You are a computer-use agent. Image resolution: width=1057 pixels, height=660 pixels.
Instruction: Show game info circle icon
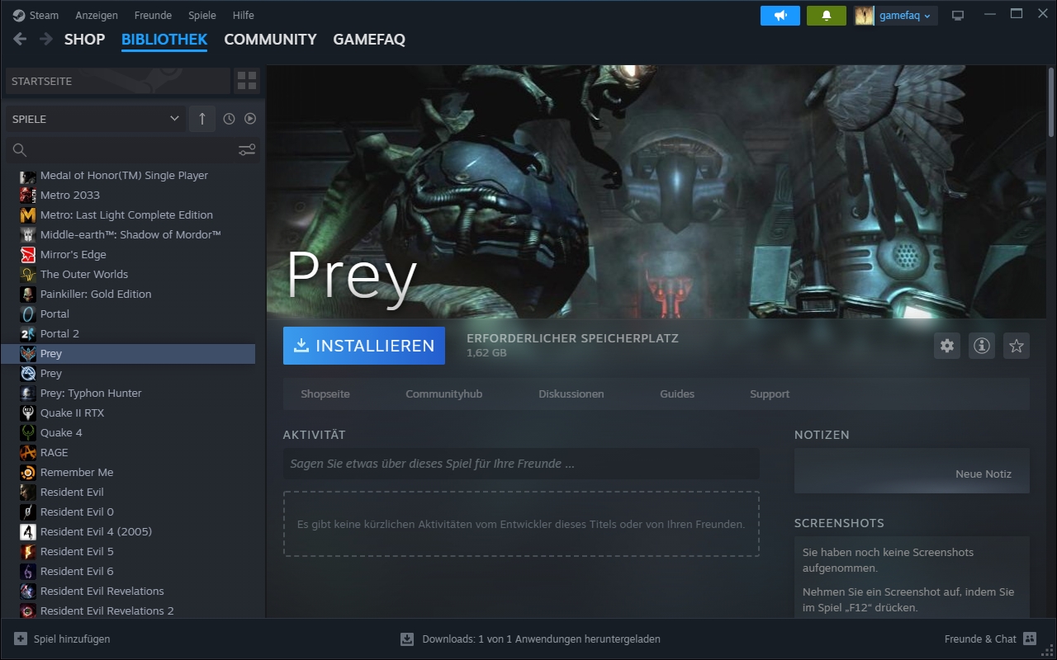pos(982,346)
